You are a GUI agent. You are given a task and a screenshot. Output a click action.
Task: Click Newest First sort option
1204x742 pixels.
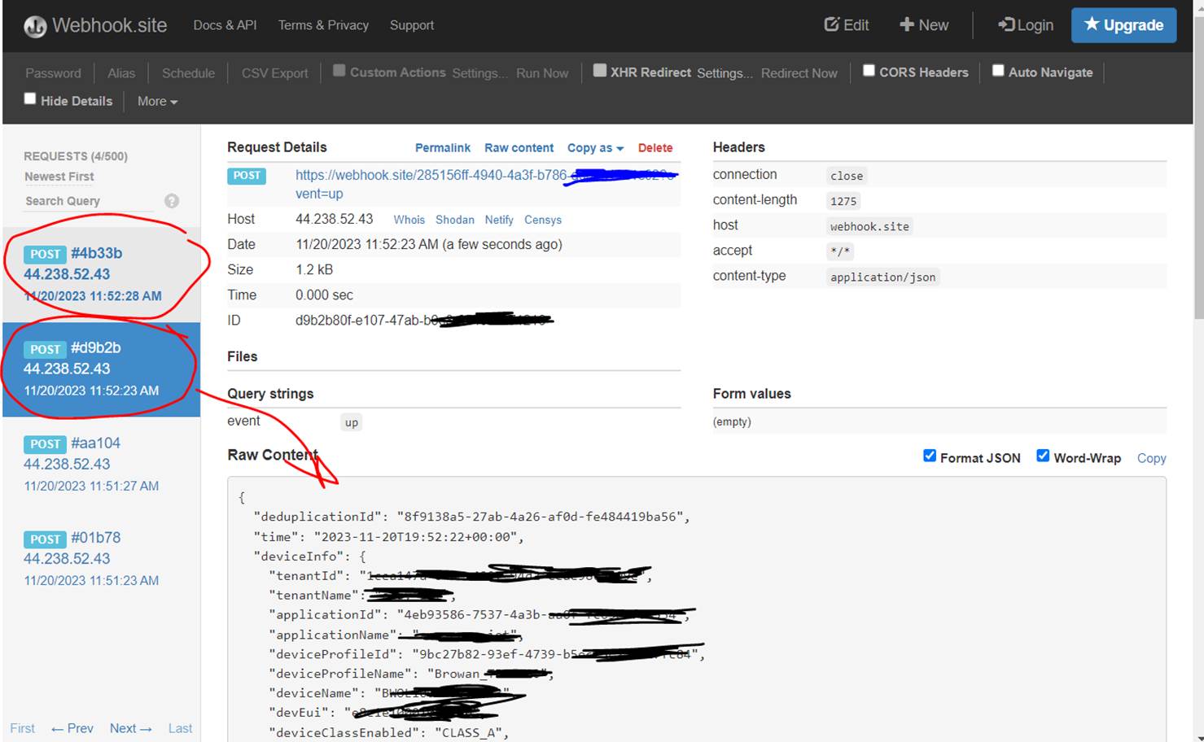(x=59, y=177)
